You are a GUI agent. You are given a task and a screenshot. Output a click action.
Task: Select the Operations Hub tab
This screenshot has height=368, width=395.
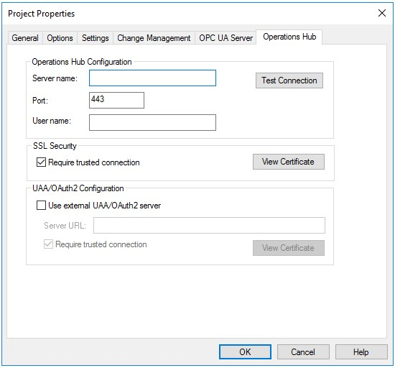click(x=289, y=37)
